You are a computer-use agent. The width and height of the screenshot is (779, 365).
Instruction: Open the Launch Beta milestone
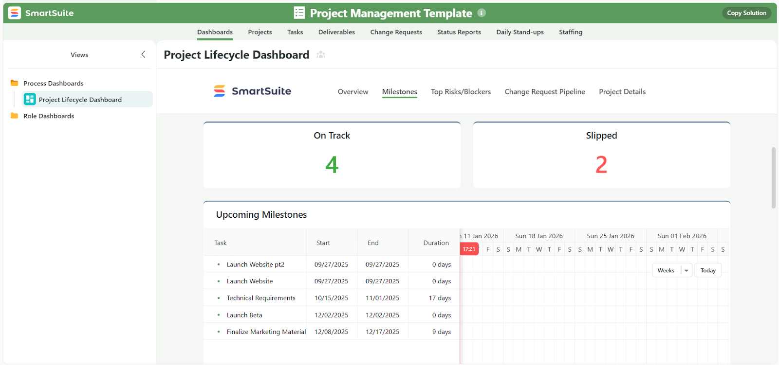point(244,315)
